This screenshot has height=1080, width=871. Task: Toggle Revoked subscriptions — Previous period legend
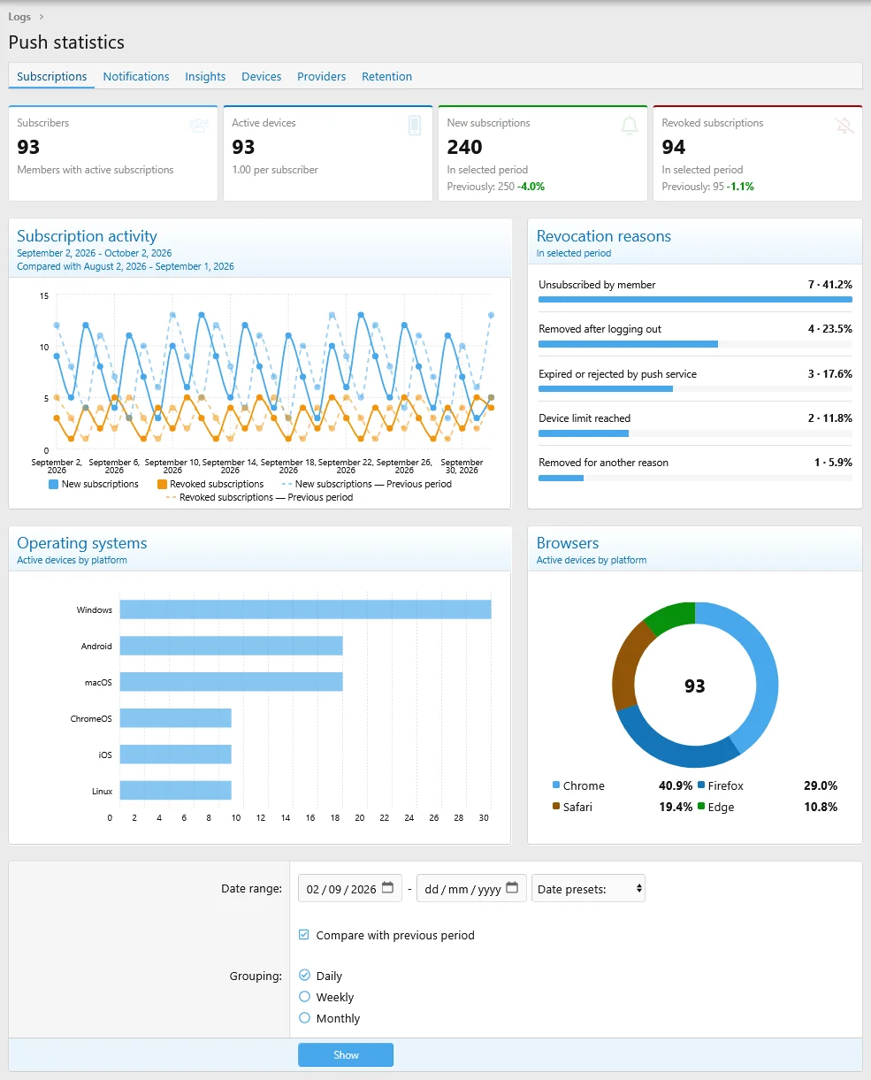(259, 497)
